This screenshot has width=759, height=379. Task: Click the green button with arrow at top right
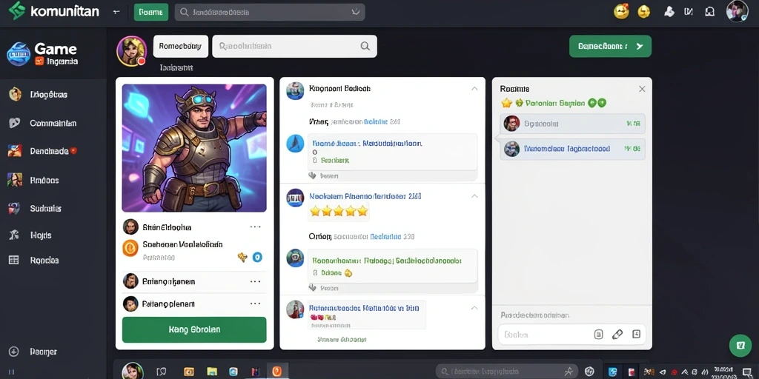[x=610, y=47]
